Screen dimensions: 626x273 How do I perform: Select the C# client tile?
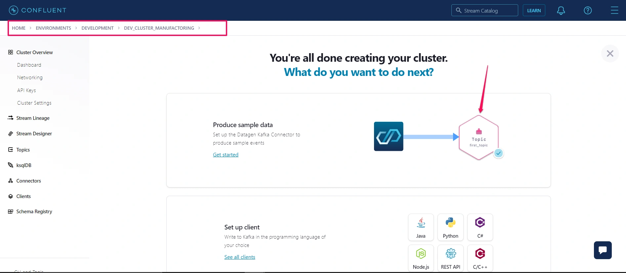480,227
